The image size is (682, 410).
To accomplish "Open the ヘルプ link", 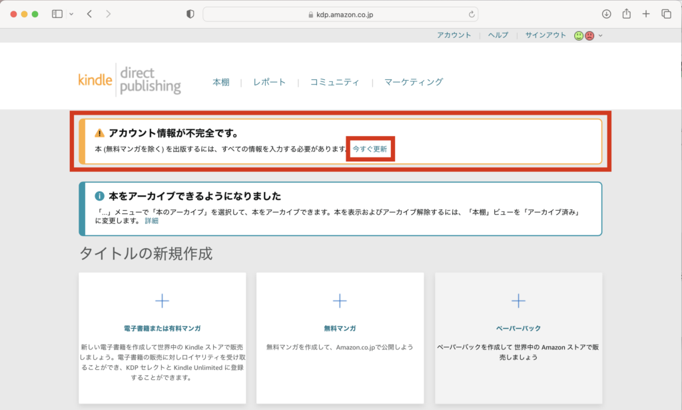I will (x=498, y=35).
